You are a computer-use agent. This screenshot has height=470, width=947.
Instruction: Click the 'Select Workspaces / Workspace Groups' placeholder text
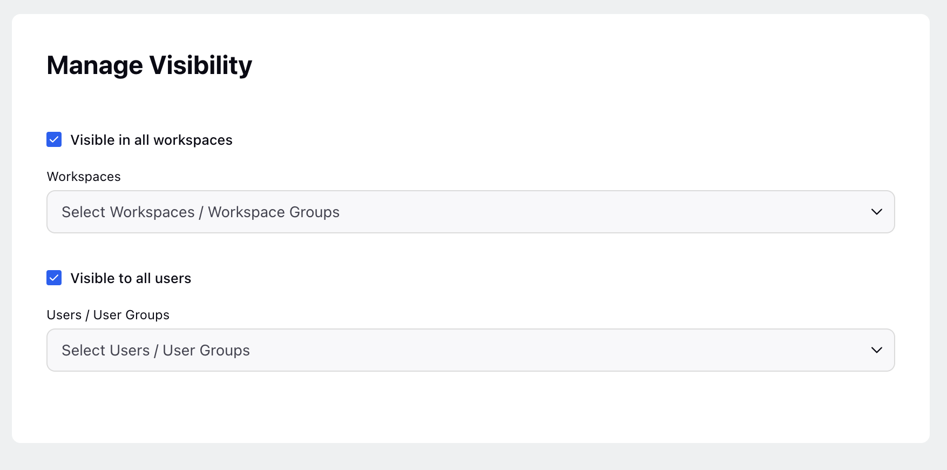(200, 212)
